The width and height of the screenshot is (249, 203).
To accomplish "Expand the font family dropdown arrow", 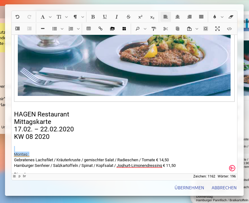I will point(50,17).
